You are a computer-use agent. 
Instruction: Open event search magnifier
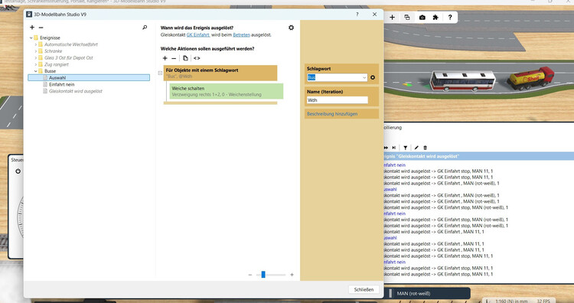145,28
